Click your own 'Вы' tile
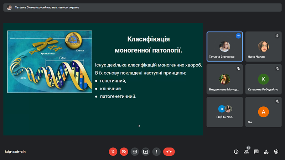Viewport: 285px width, 160px height. [x=263, y=112]
